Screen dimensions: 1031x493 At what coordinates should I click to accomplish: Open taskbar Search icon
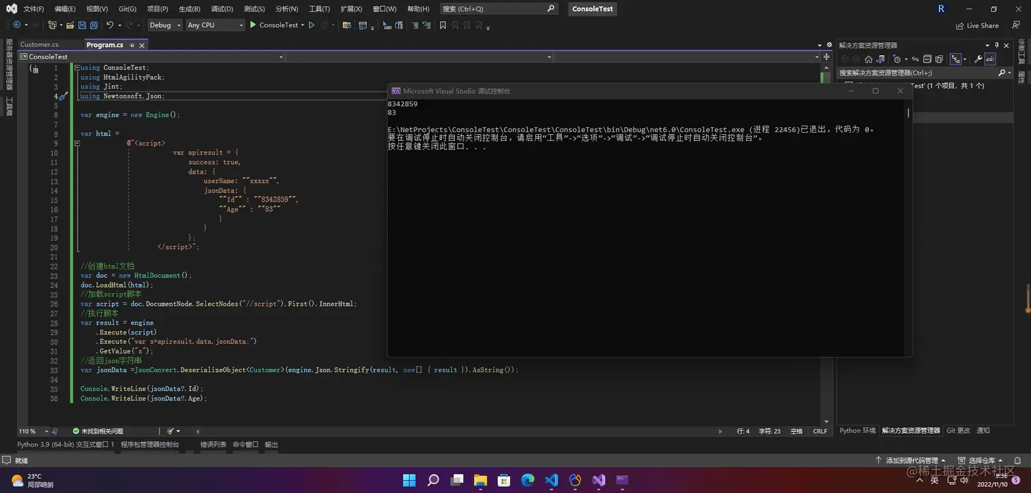433,480
